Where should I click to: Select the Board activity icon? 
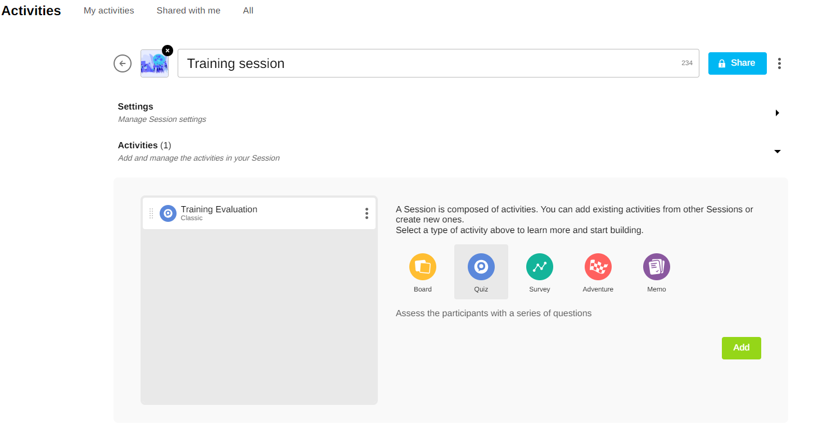click(x=422, y=267)
